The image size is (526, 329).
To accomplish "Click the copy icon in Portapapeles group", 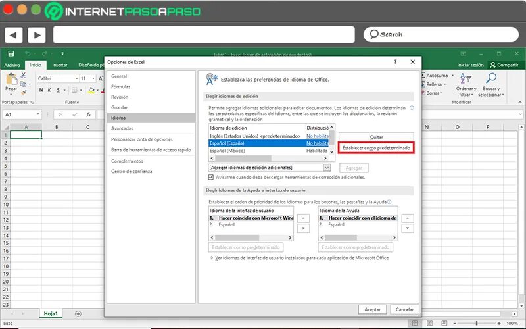I will [23, 84].
